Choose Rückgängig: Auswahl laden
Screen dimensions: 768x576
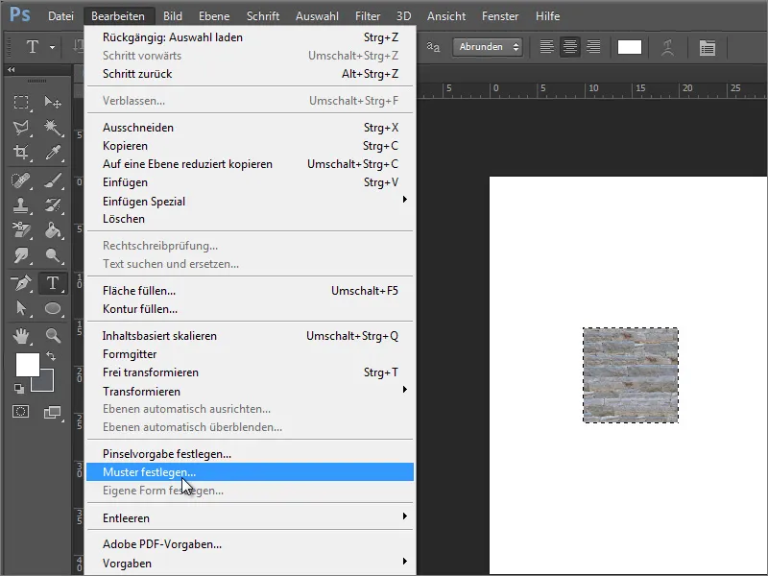click(x=251, y=37)
